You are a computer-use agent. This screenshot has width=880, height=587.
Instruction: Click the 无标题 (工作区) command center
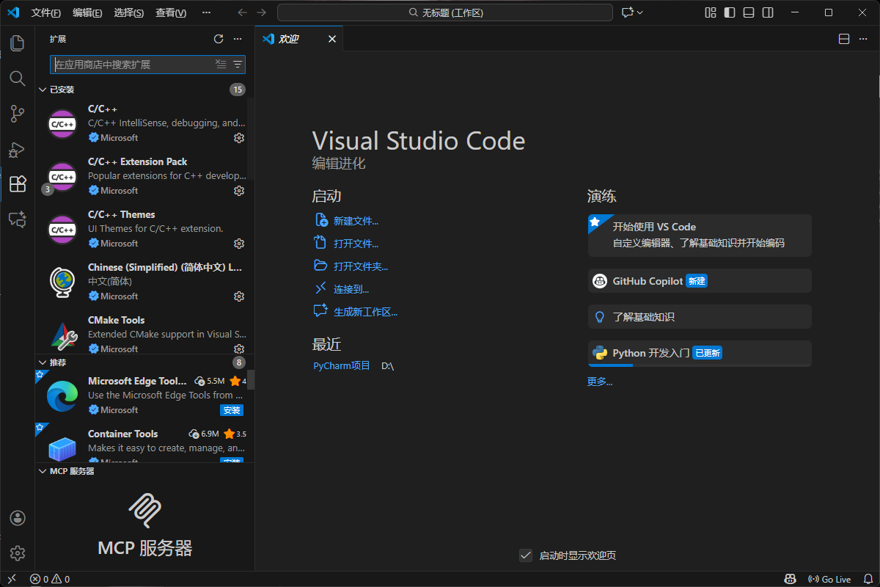445,12
